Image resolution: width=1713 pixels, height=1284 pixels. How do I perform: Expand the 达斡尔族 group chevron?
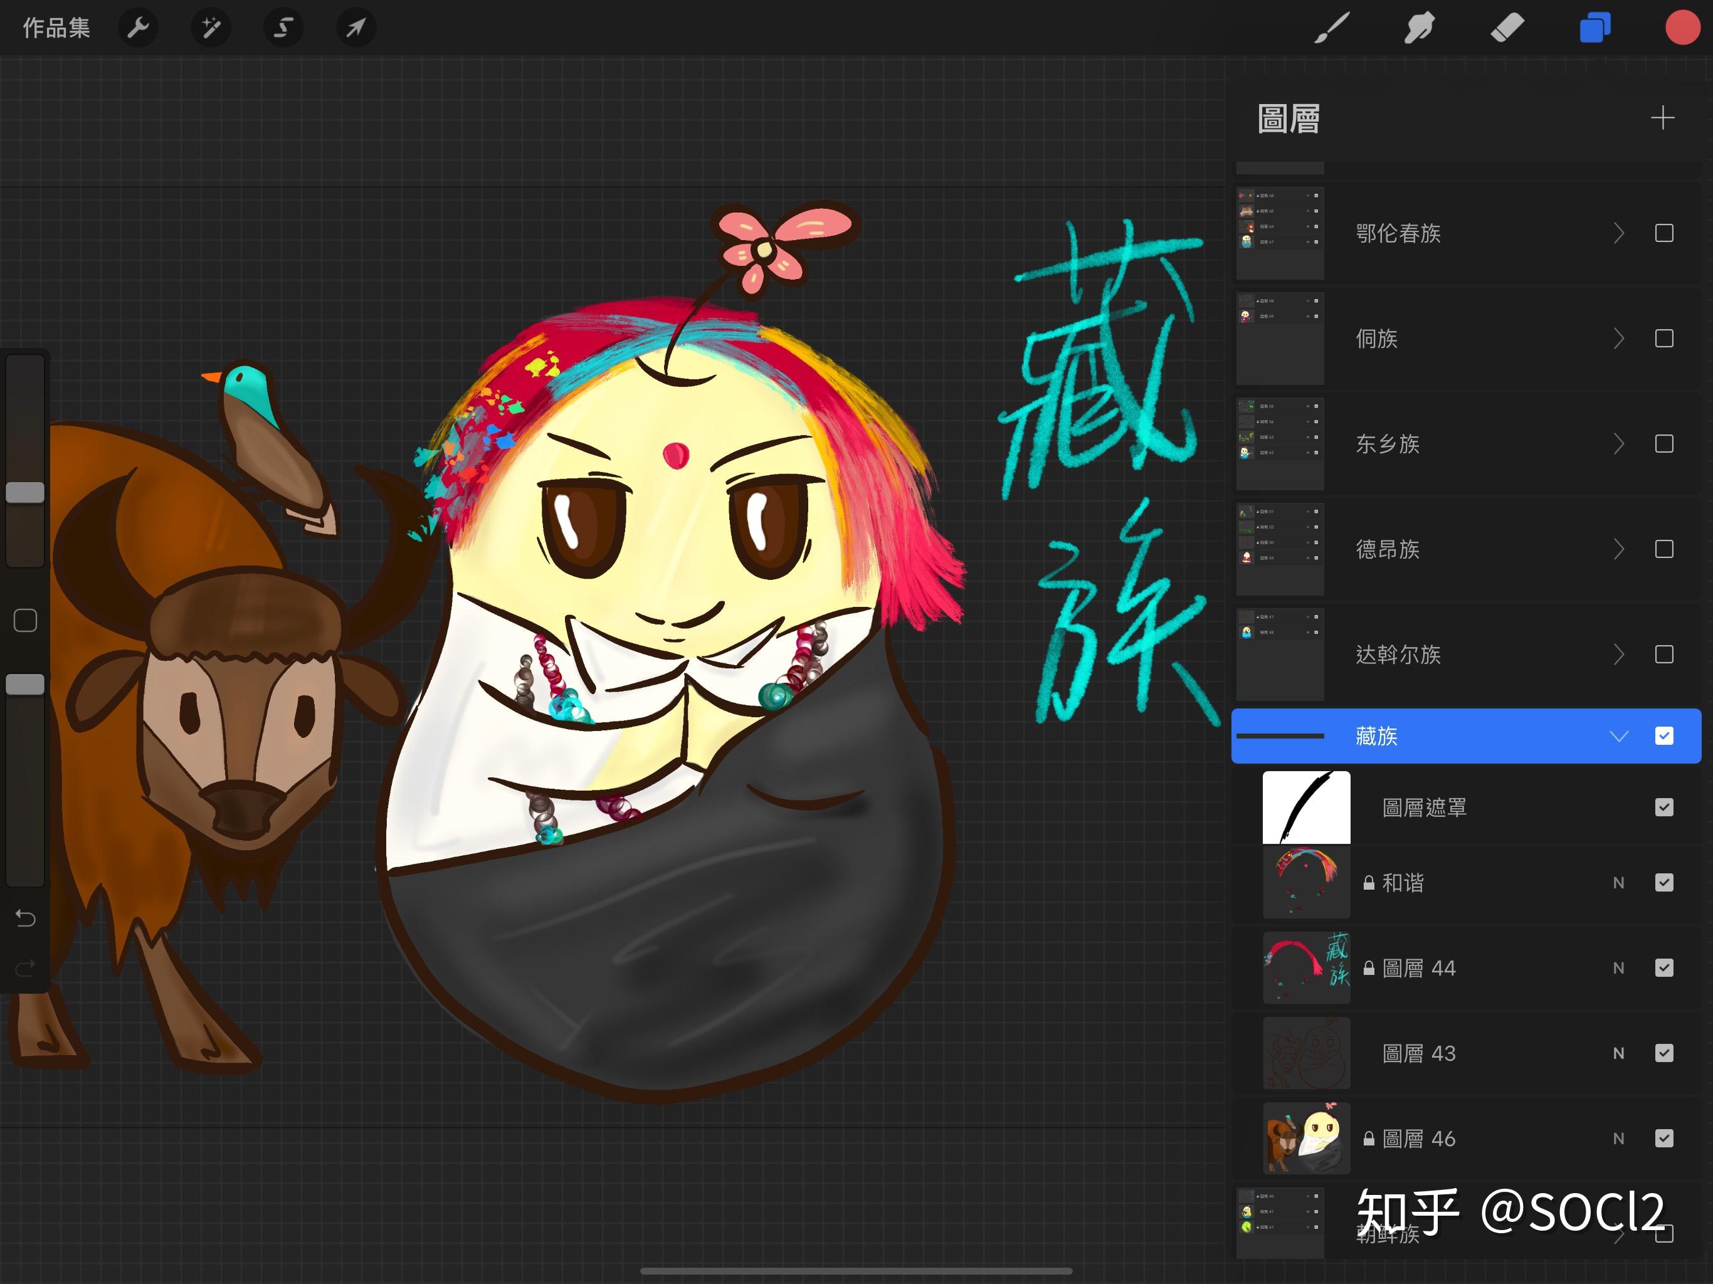point(1618,655)
